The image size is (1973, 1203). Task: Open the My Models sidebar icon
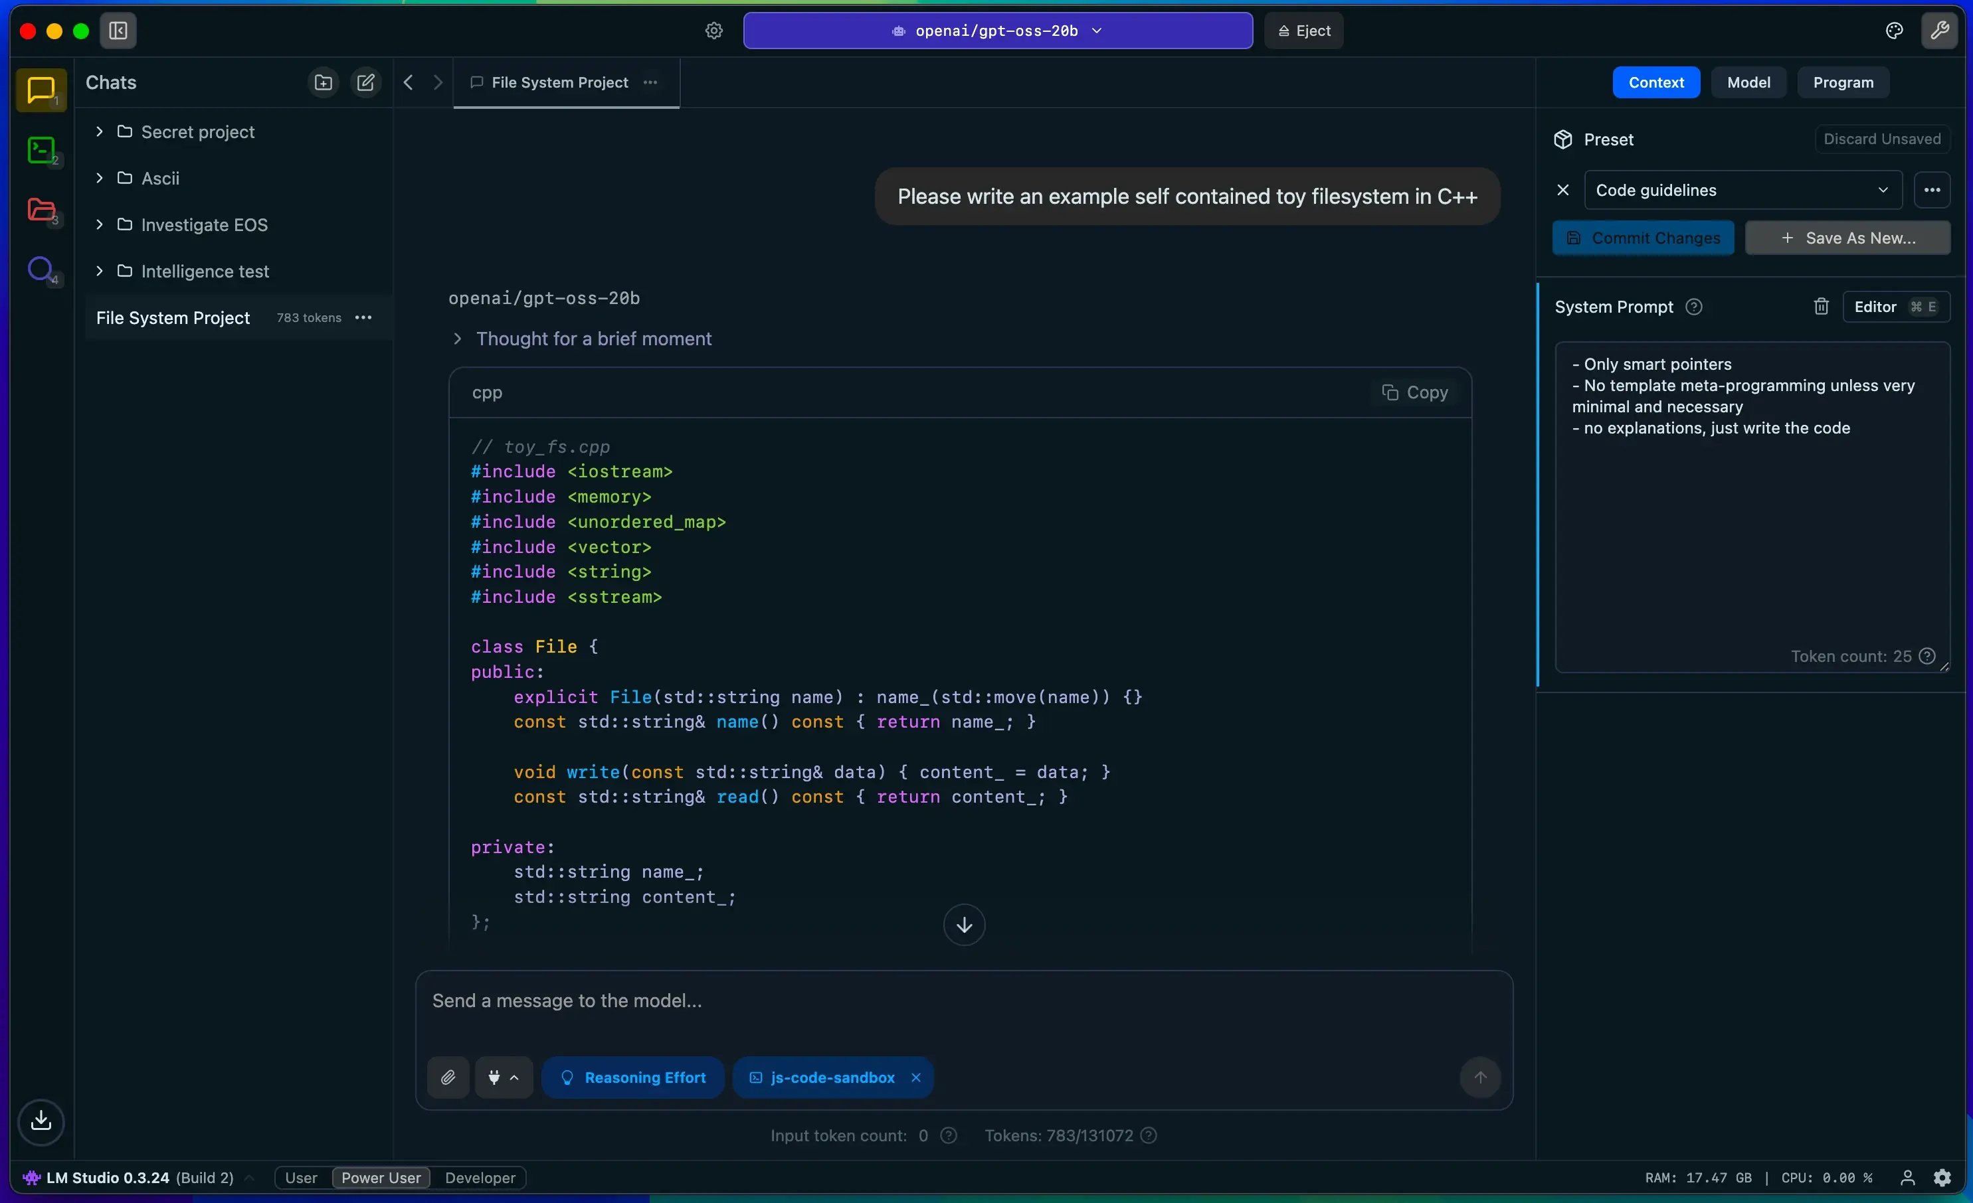pyautogui.click(x=42, y=210)
